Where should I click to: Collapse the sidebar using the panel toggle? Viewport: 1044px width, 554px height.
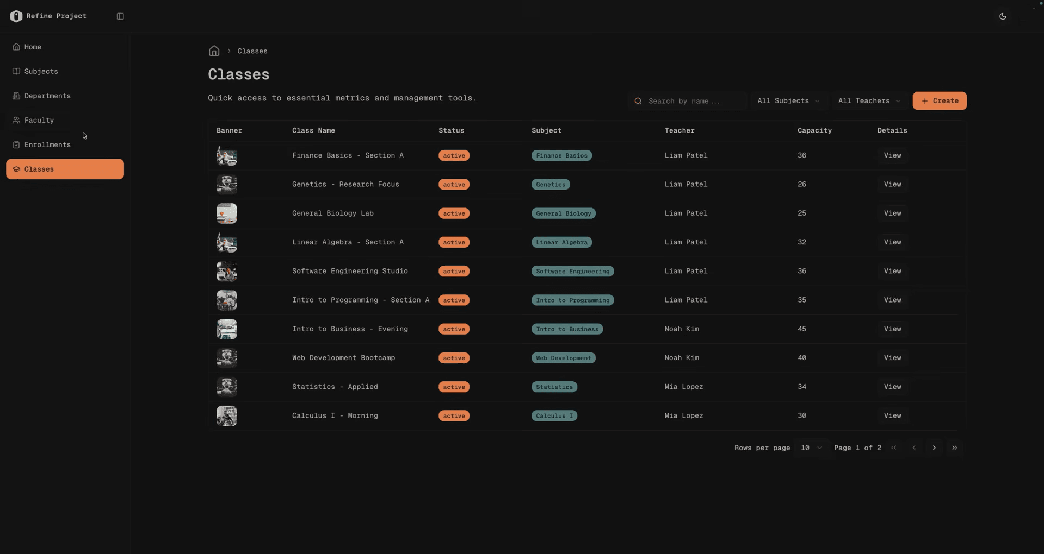[120, 16]
